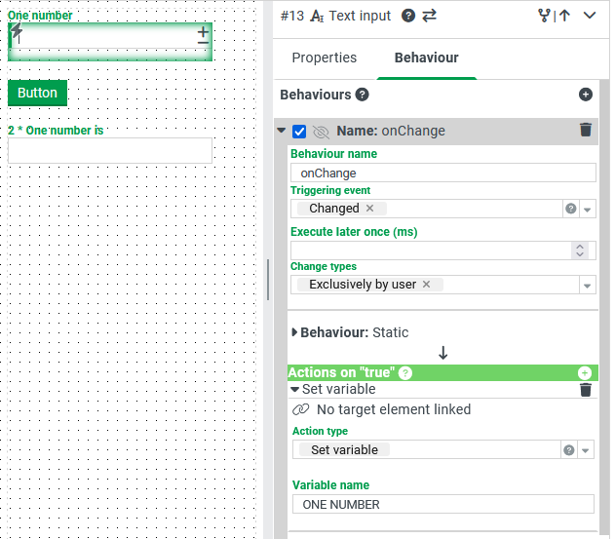Screen dimensions: 615x539
Task: Click the help icon beside Text input
Action: [x=408, y=16]
